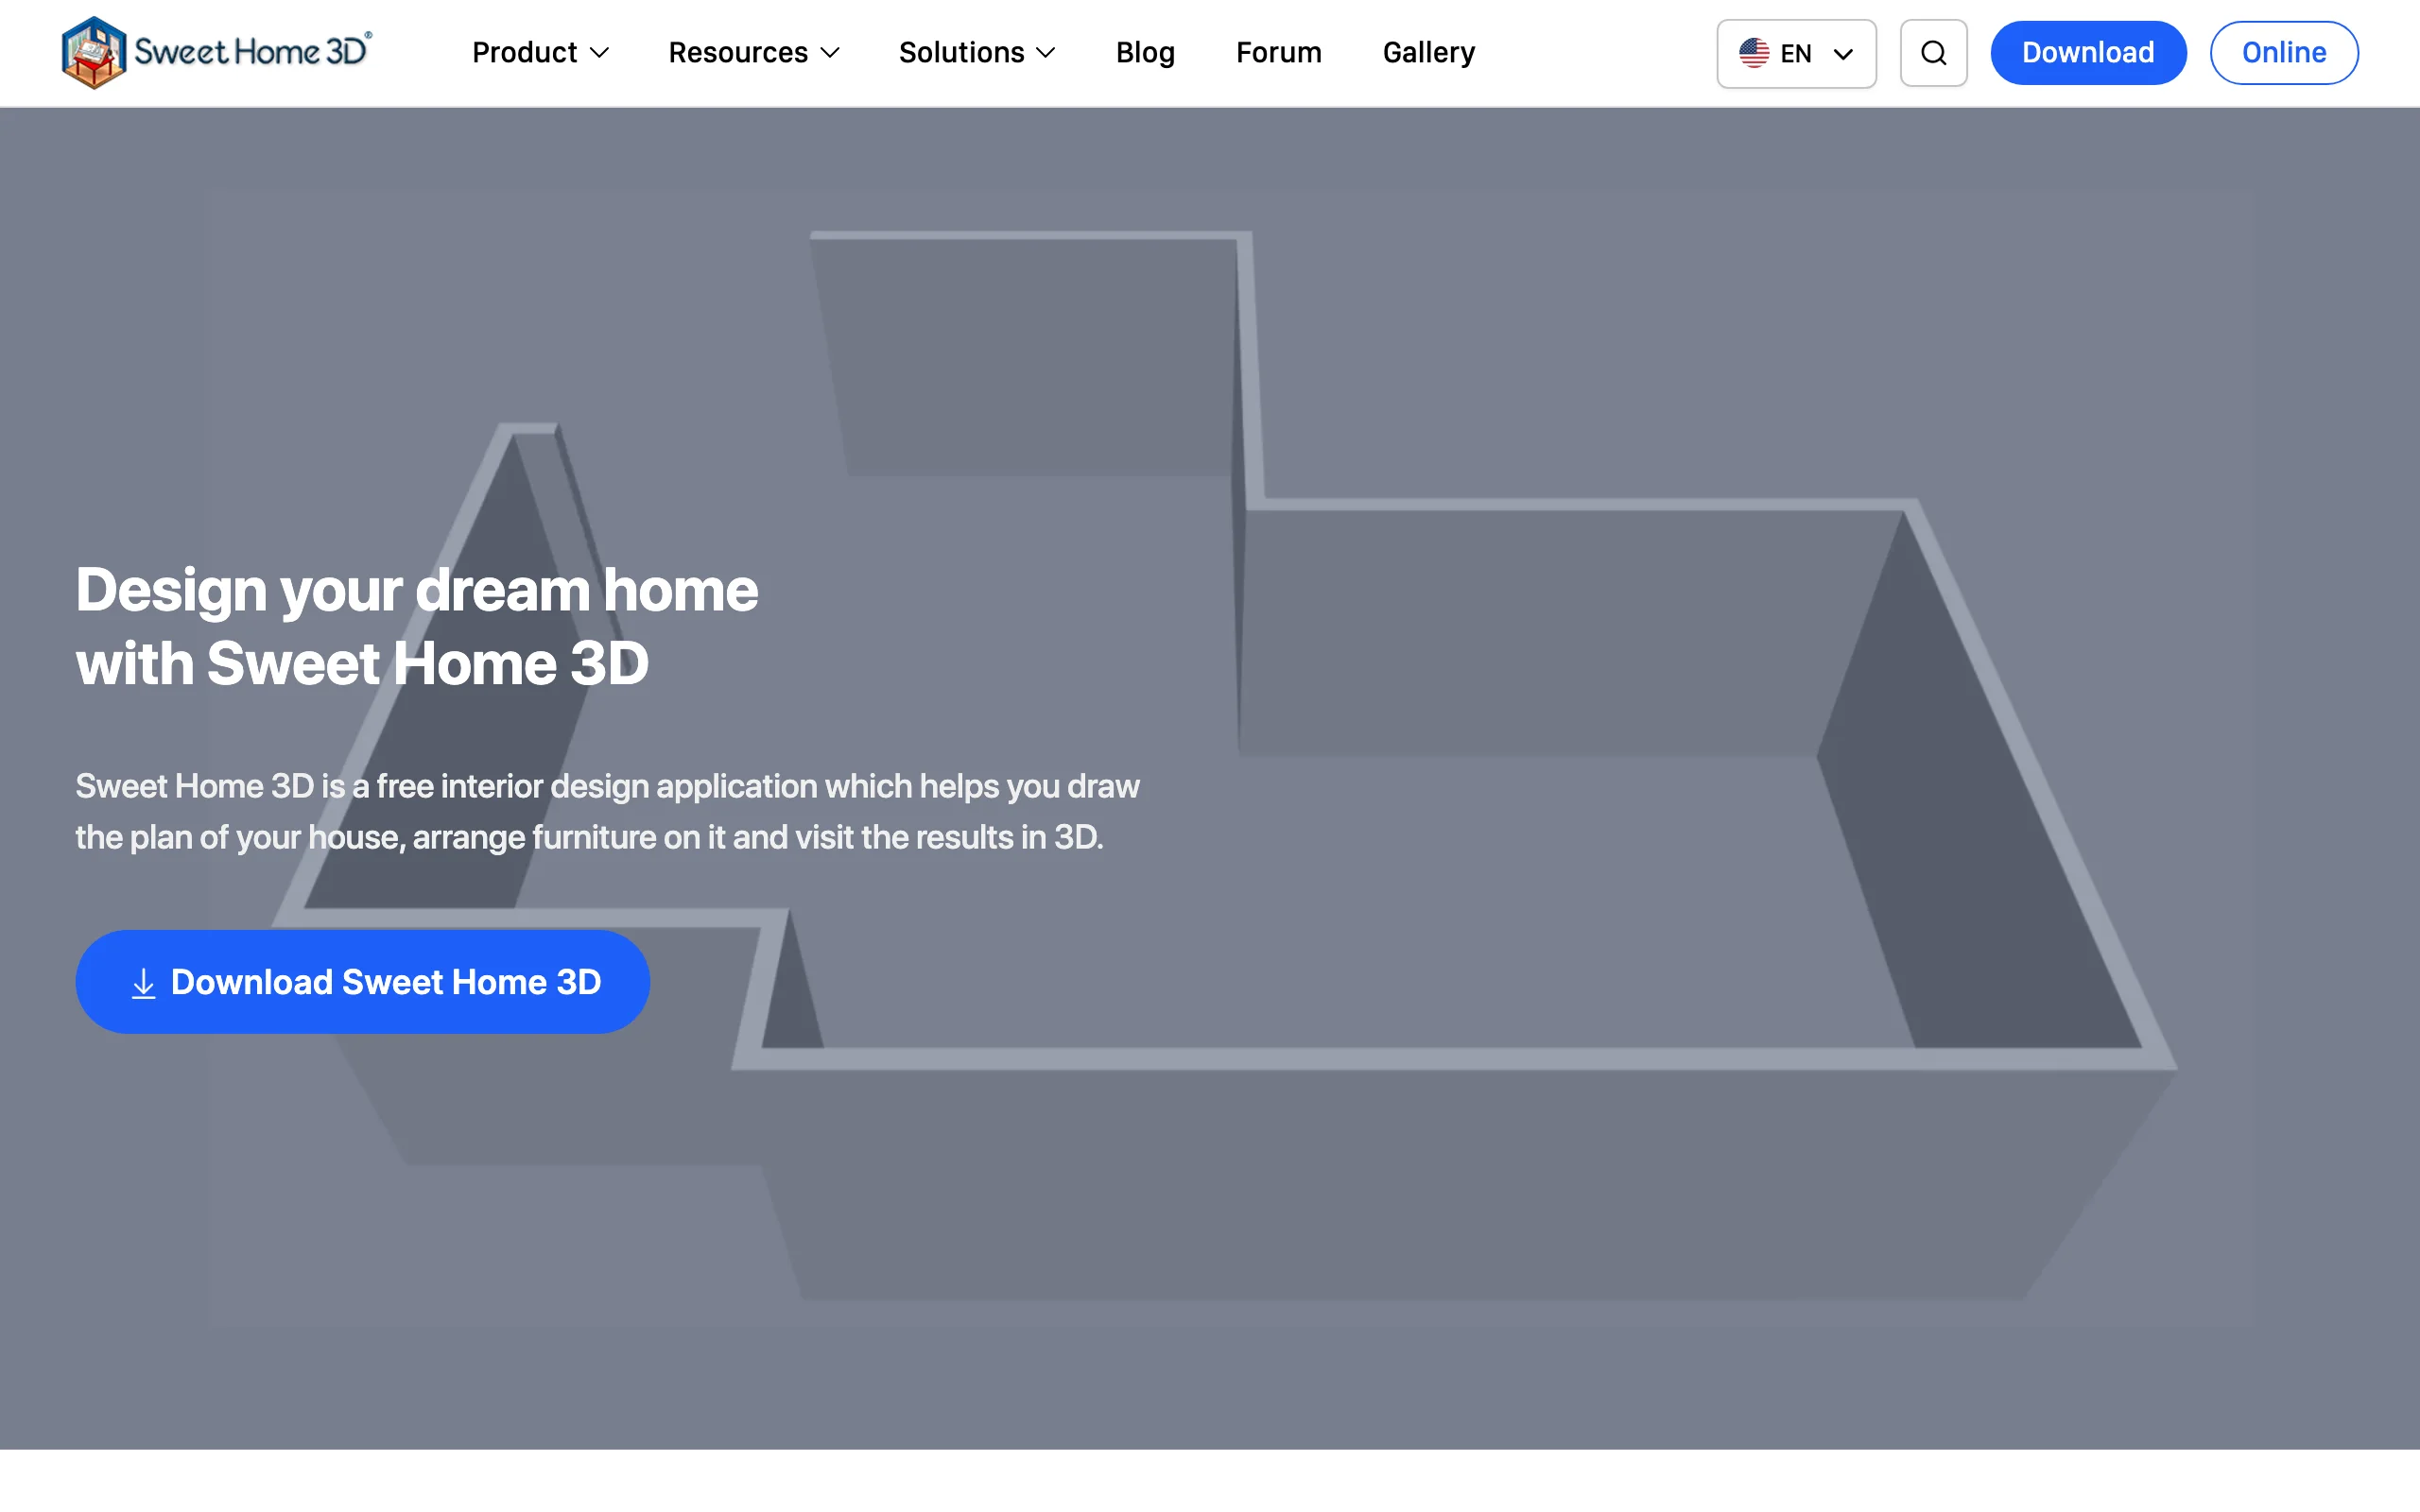Click the free interior design description text
2420x1512 pixels.
tap(607, 811)
